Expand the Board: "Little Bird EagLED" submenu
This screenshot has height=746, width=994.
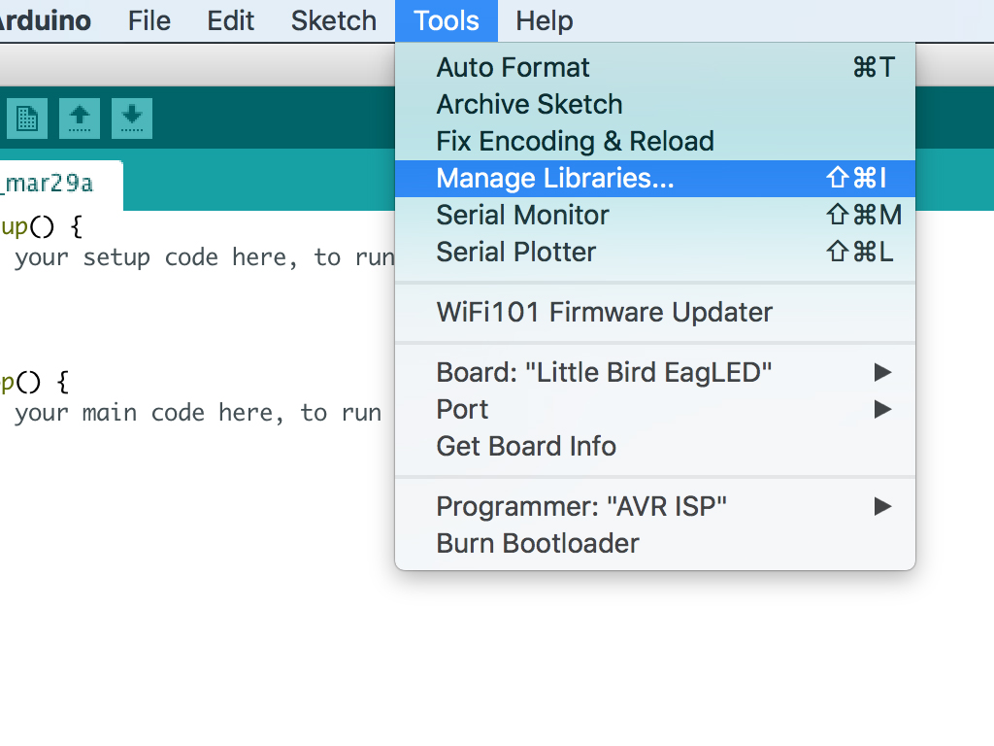coord(655,372)
